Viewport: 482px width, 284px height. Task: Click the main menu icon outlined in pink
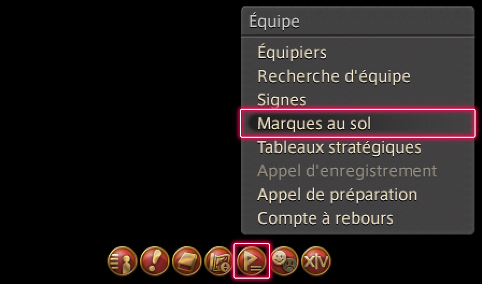pos(251,261)
